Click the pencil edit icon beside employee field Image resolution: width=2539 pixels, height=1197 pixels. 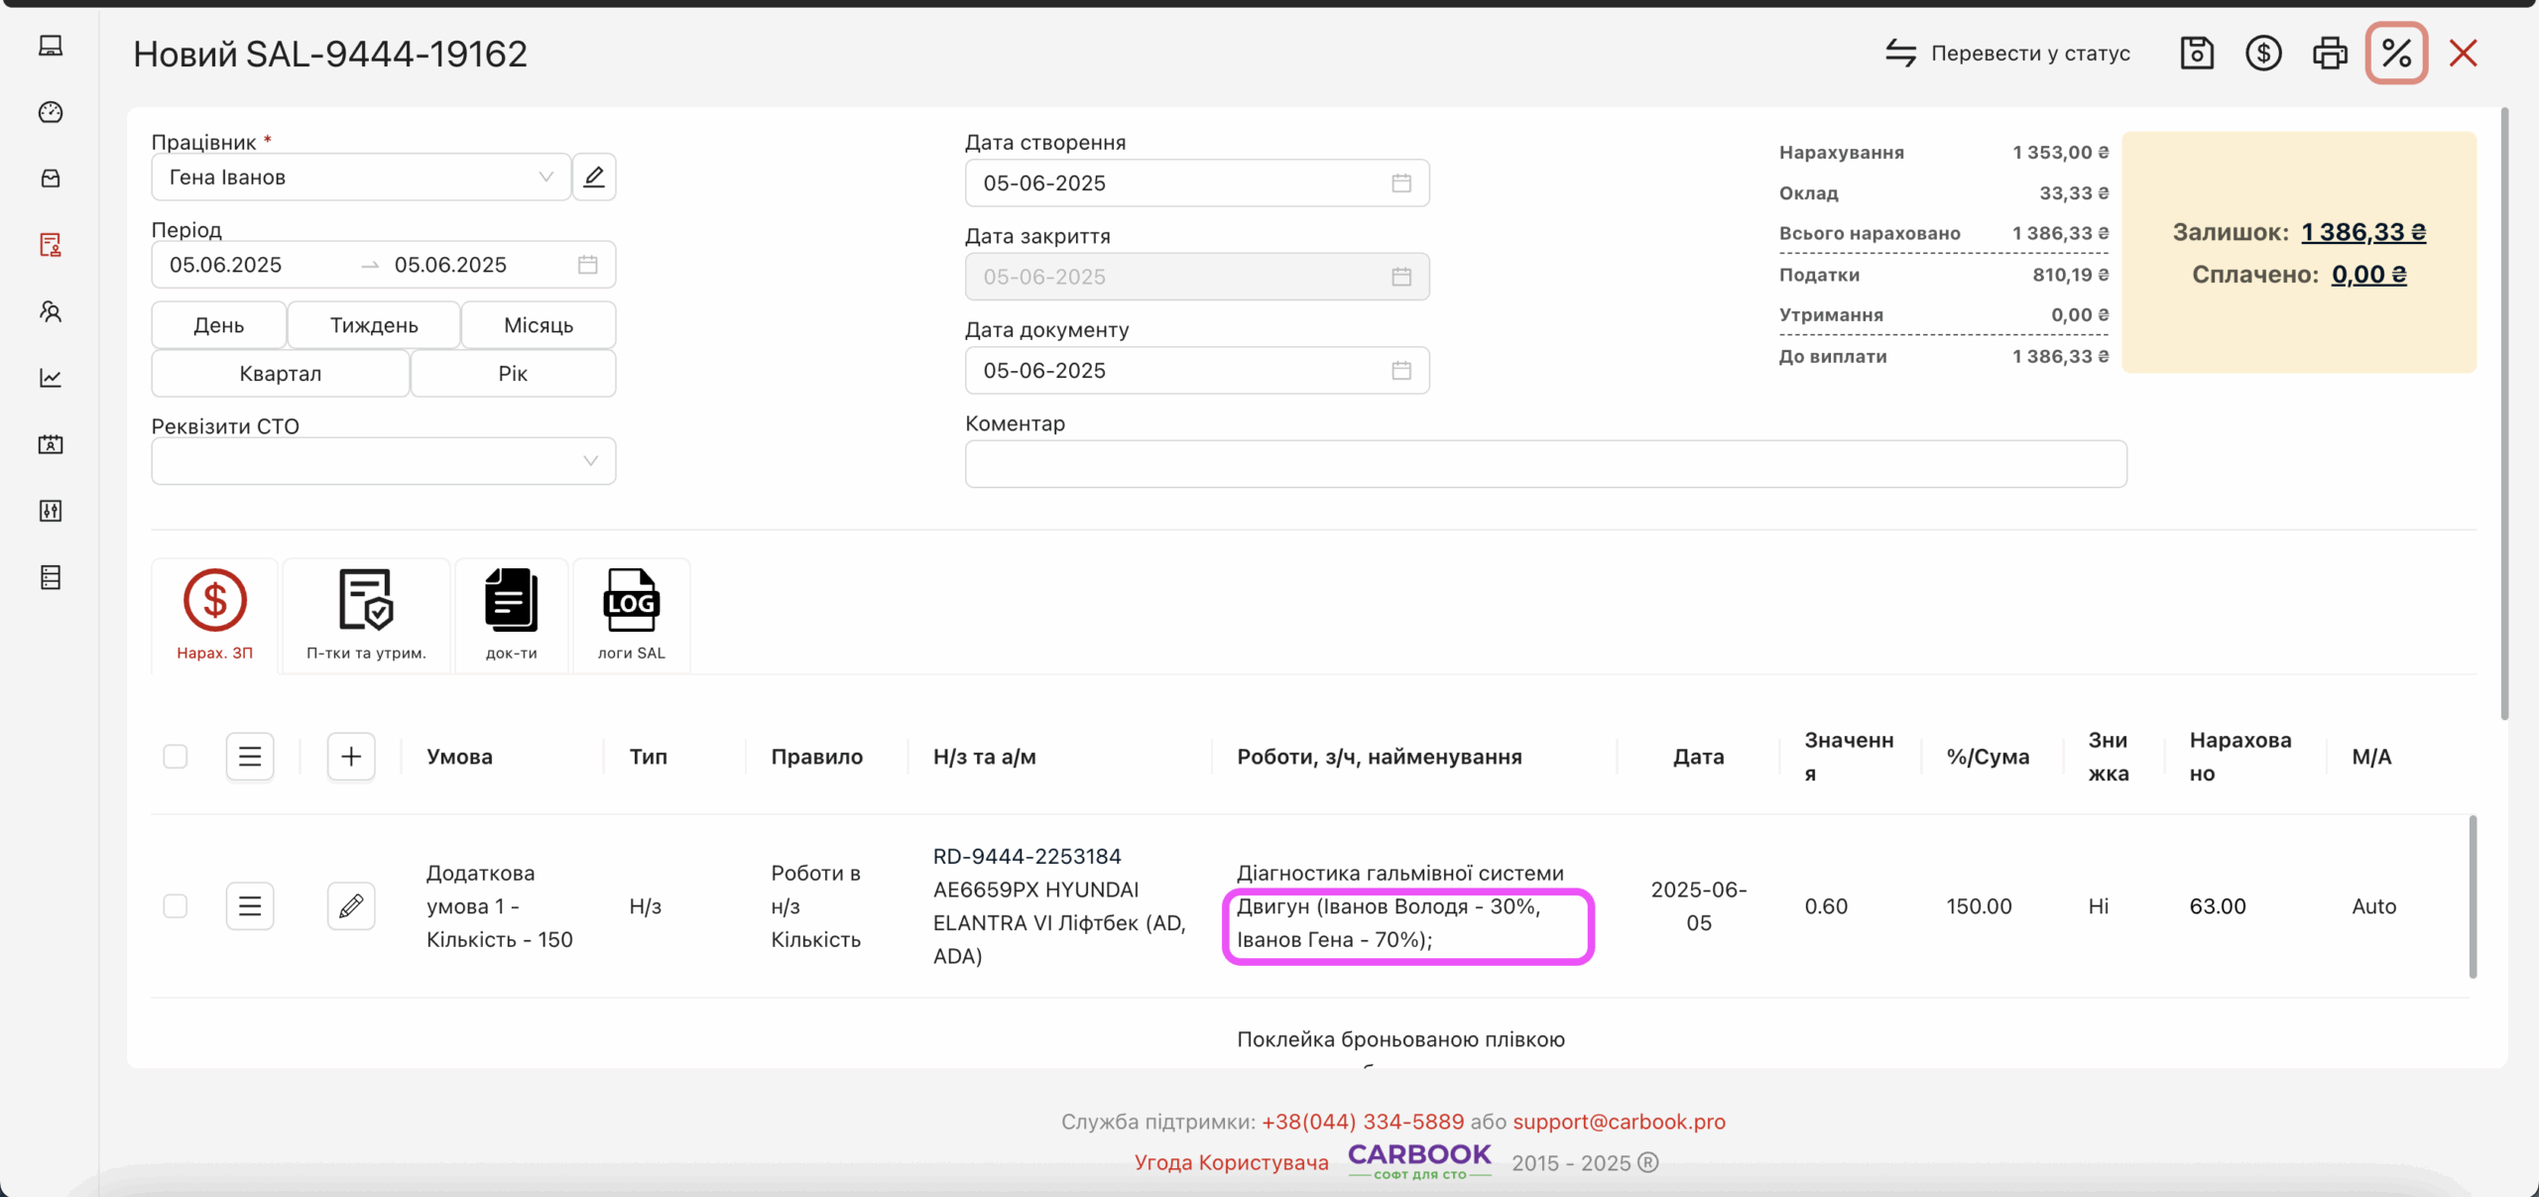[x=594, y=178]
